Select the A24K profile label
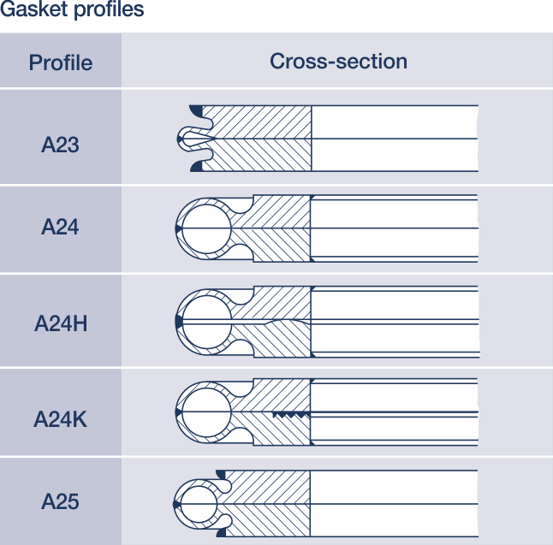Image resolution: width=553 pixels, height=545 pixels. [60, 419]
